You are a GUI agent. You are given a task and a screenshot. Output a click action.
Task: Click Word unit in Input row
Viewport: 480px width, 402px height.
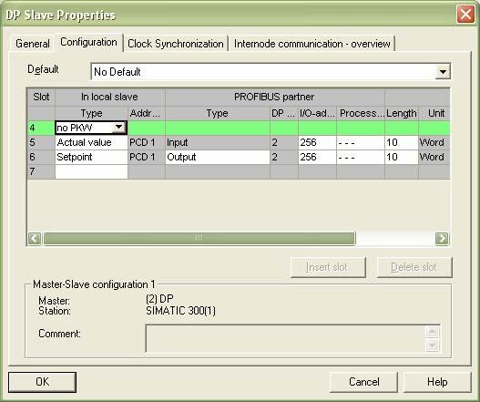click(434, 142)
